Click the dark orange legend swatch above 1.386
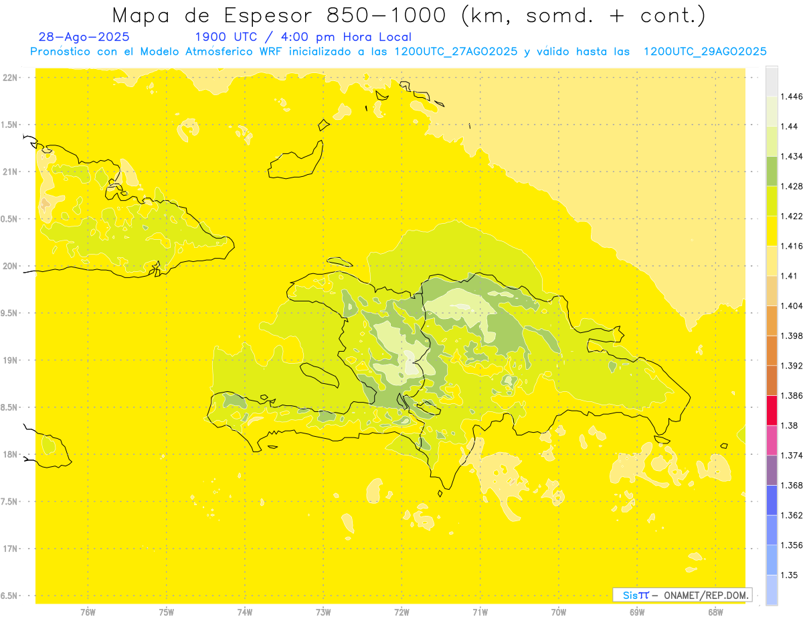This screenshot has height=621, width=803. click(772, 381)
